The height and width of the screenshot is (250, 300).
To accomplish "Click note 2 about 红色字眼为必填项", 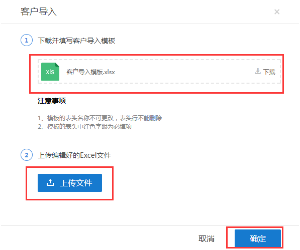I will (x=85, y=126).
